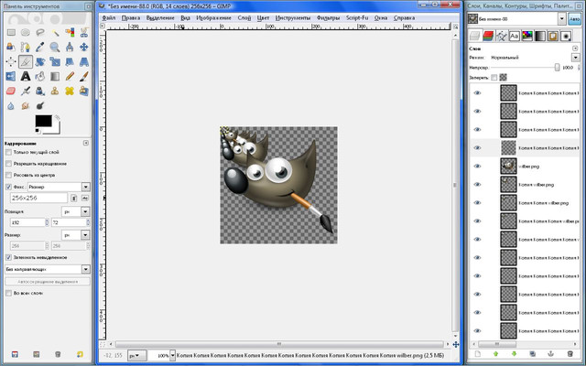Select the Eraser tool

pyautogui.click(x=11, y=91)
